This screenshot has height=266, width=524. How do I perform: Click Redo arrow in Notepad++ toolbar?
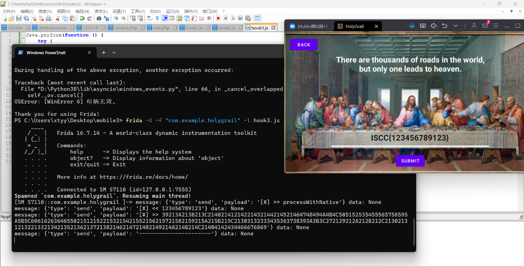89,18
